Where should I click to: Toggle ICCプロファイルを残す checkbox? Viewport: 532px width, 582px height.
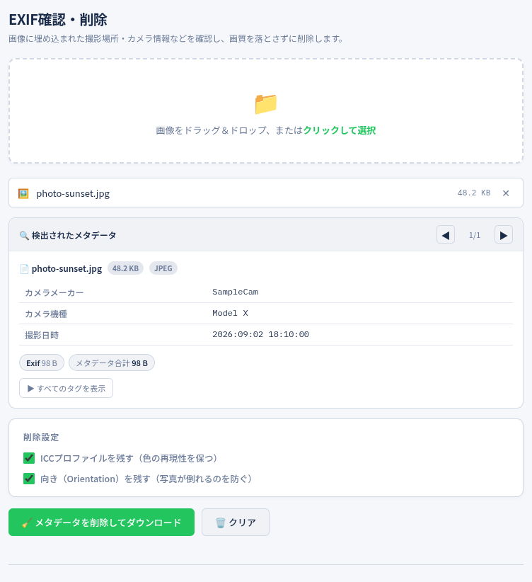(29, 458)
